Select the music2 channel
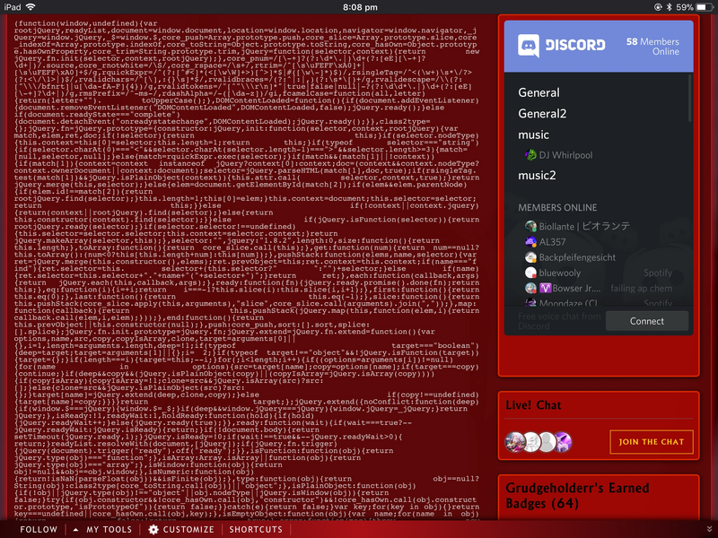Viewport: 718px width, 538px height. coord(537,176)
